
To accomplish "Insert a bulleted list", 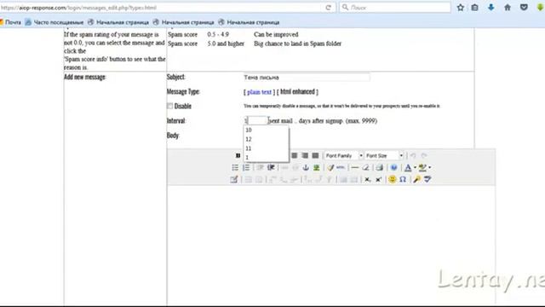I will [x=235, y=167].
